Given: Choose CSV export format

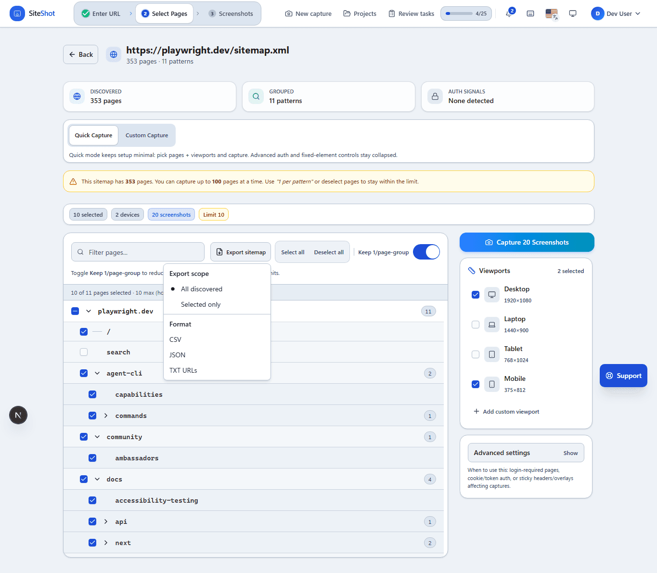Looking at the screenshot, I should pyautogui.click(x=217, y=339).
